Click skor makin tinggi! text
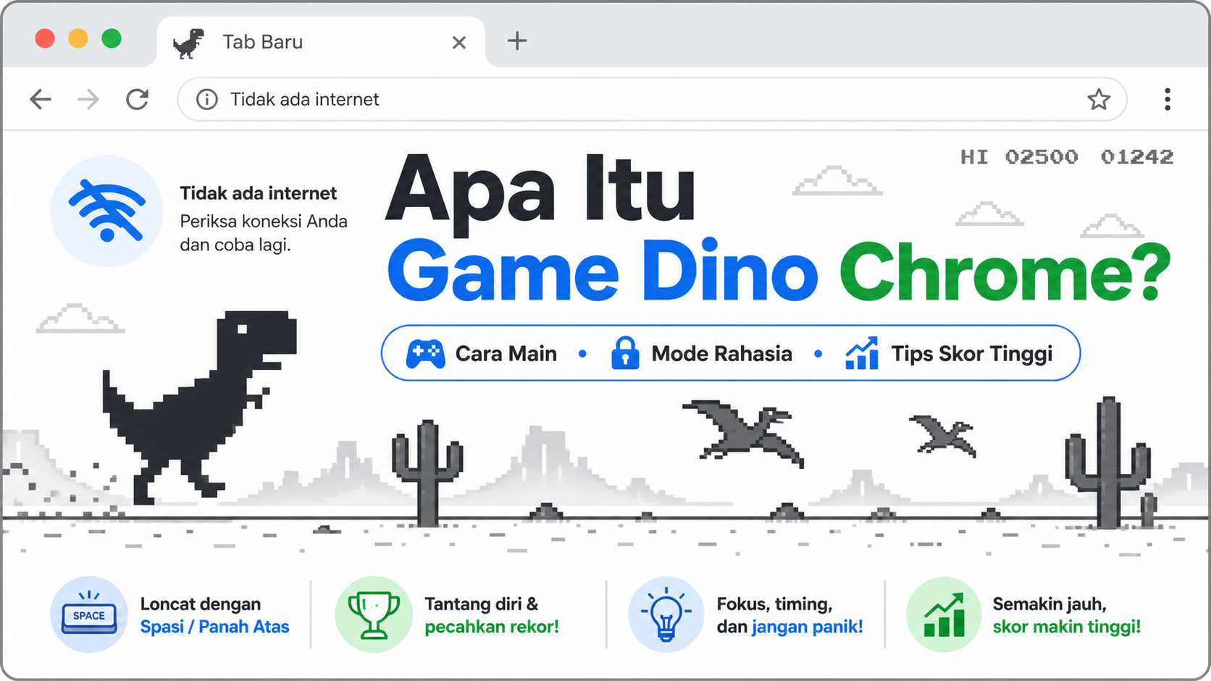This screenshot has width=1211, height=681. [1067, 627]
